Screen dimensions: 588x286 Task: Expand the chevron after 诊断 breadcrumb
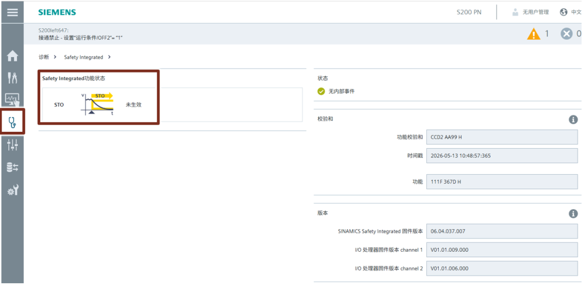tap(55, 57)
